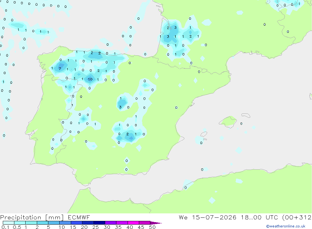Click the legend label '0.1'

pyautogui.click(x=5, y=227)
